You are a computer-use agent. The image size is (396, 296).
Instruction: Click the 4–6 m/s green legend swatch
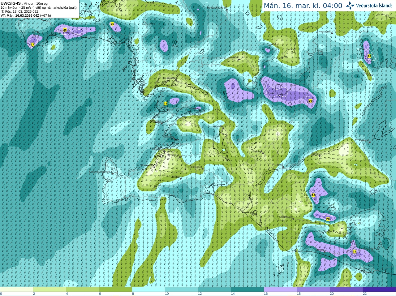[x=82, y=290]
